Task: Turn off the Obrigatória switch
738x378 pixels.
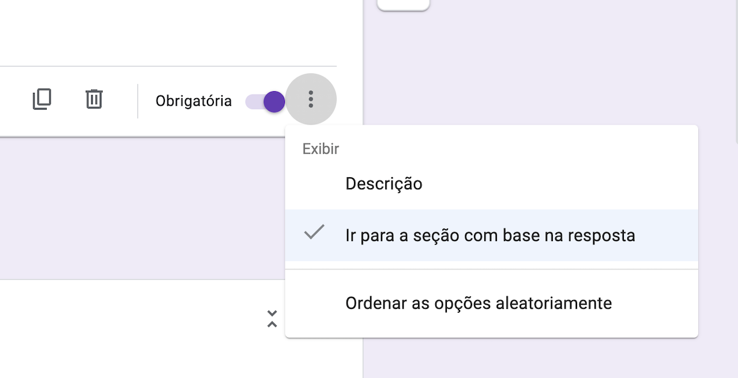Action: 265,102
